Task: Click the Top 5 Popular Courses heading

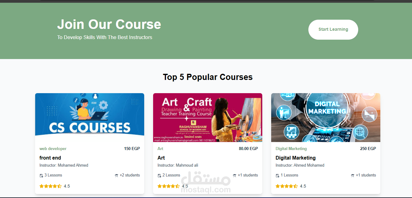Action: click(208, 77)
